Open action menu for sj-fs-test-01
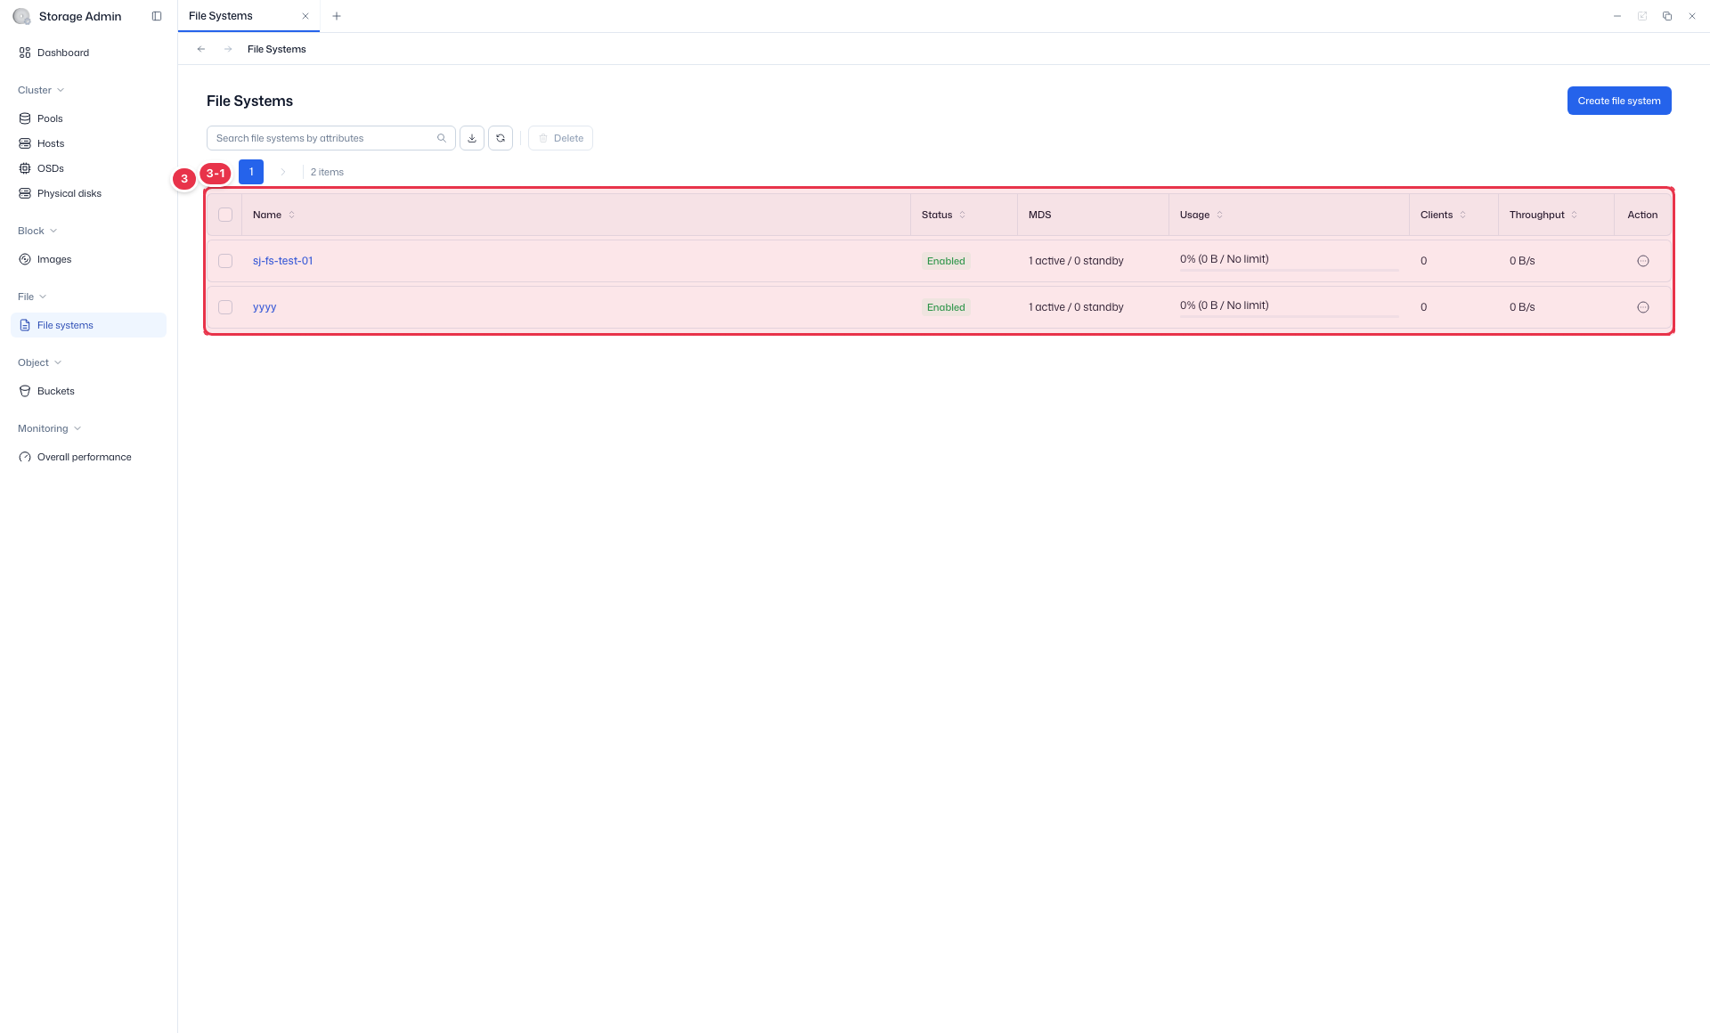Viewport: 1710px width, 1033px height. click(x=1643, y=261)
